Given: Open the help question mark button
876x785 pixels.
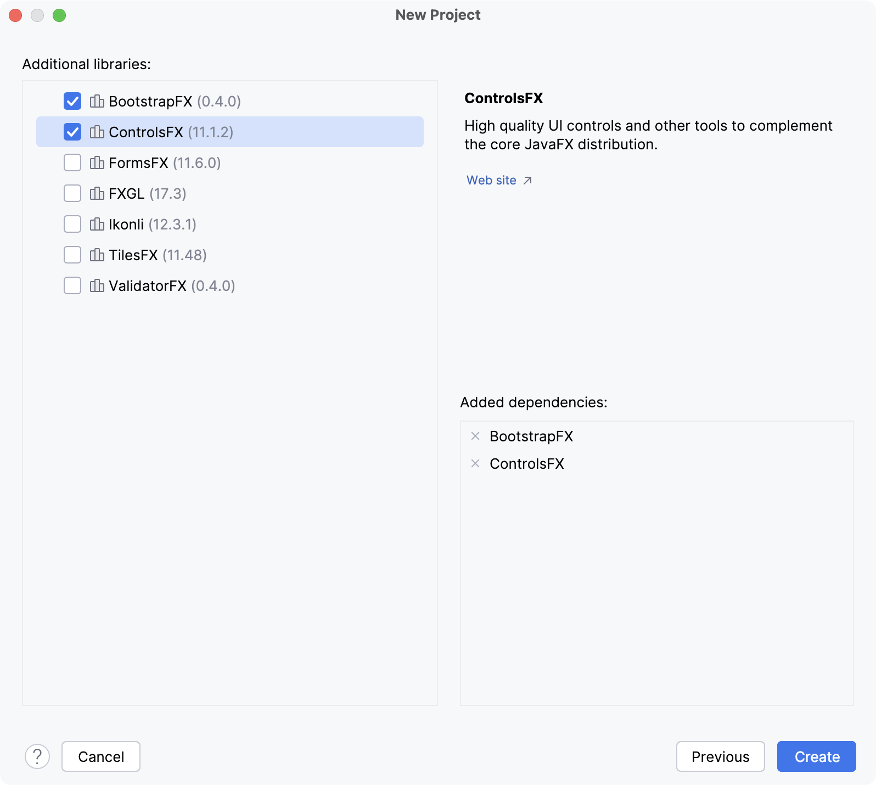Looking at the screenshot, I should click(x=37, y=756).
